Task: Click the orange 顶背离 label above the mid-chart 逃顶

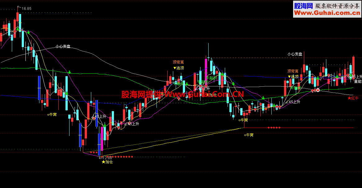Action: click(x=178, y=62)
